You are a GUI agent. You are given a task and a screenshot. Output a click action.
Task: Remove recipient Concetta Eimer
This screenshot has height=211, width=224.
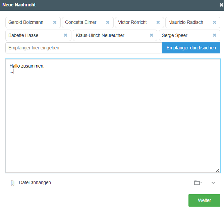108,22
